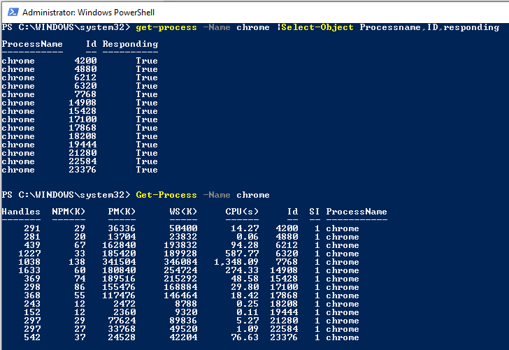Click the 'Administrator: Windows PowerShell' window title
Image resolution: width=509 pixels, height=350 pixels.
click(x=88, y=13)
